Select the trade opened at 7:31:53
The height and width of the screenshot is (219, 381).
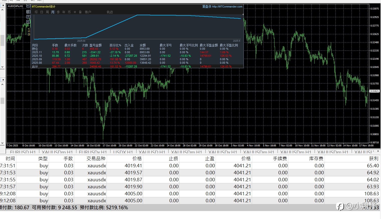[190, 173]
